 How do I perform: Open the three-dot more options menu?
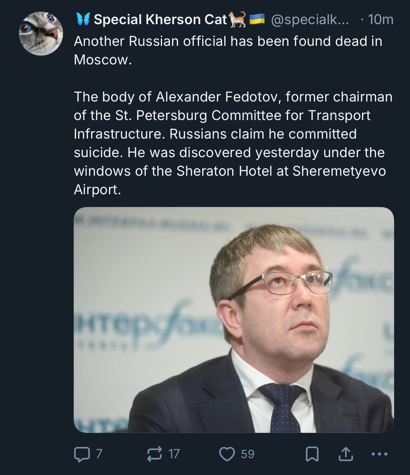(379, 454)
